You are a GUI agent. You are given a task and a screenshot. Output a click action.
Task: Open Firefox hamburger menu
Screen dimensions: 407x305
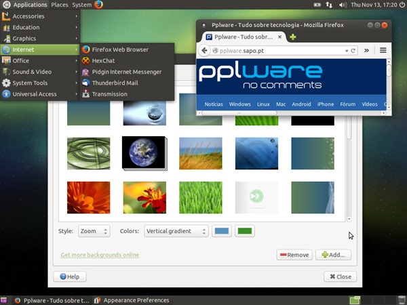pyautogui.click(x=383, y=50)
